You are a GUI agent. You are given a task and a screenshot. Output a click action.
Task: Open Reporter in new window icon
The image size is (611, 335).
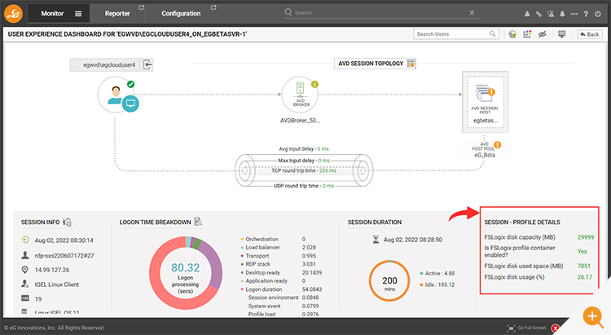(142, 7)
